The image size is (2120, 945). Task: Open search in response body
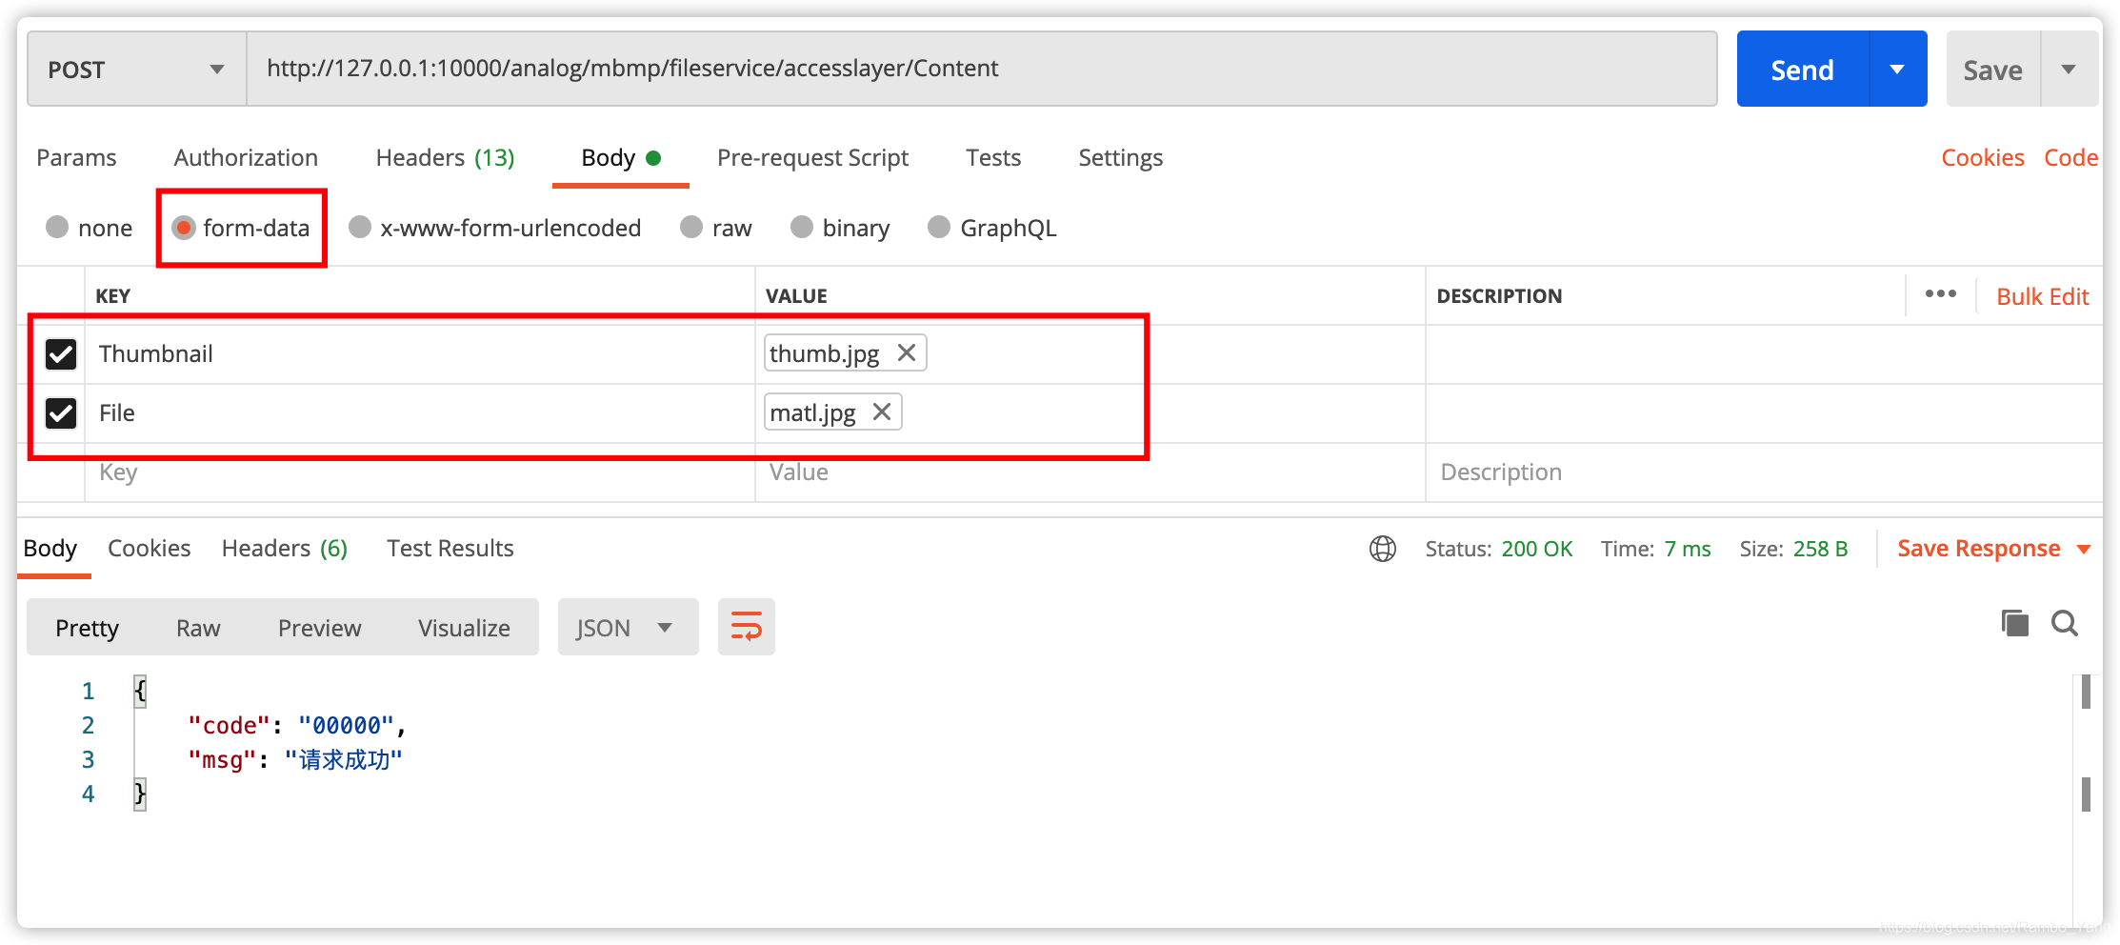coord(2065,624)
